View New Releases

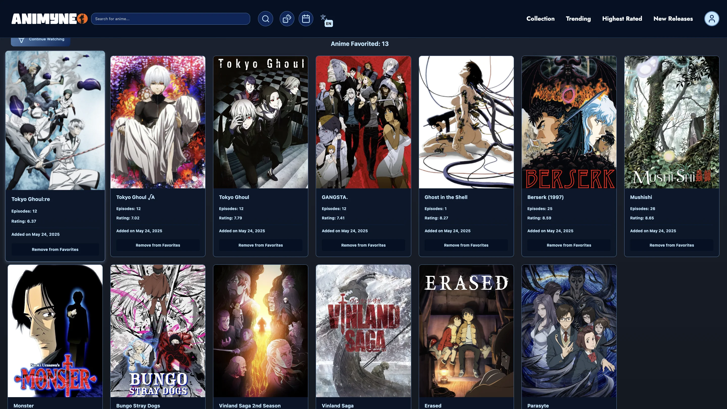click(673, 19)
